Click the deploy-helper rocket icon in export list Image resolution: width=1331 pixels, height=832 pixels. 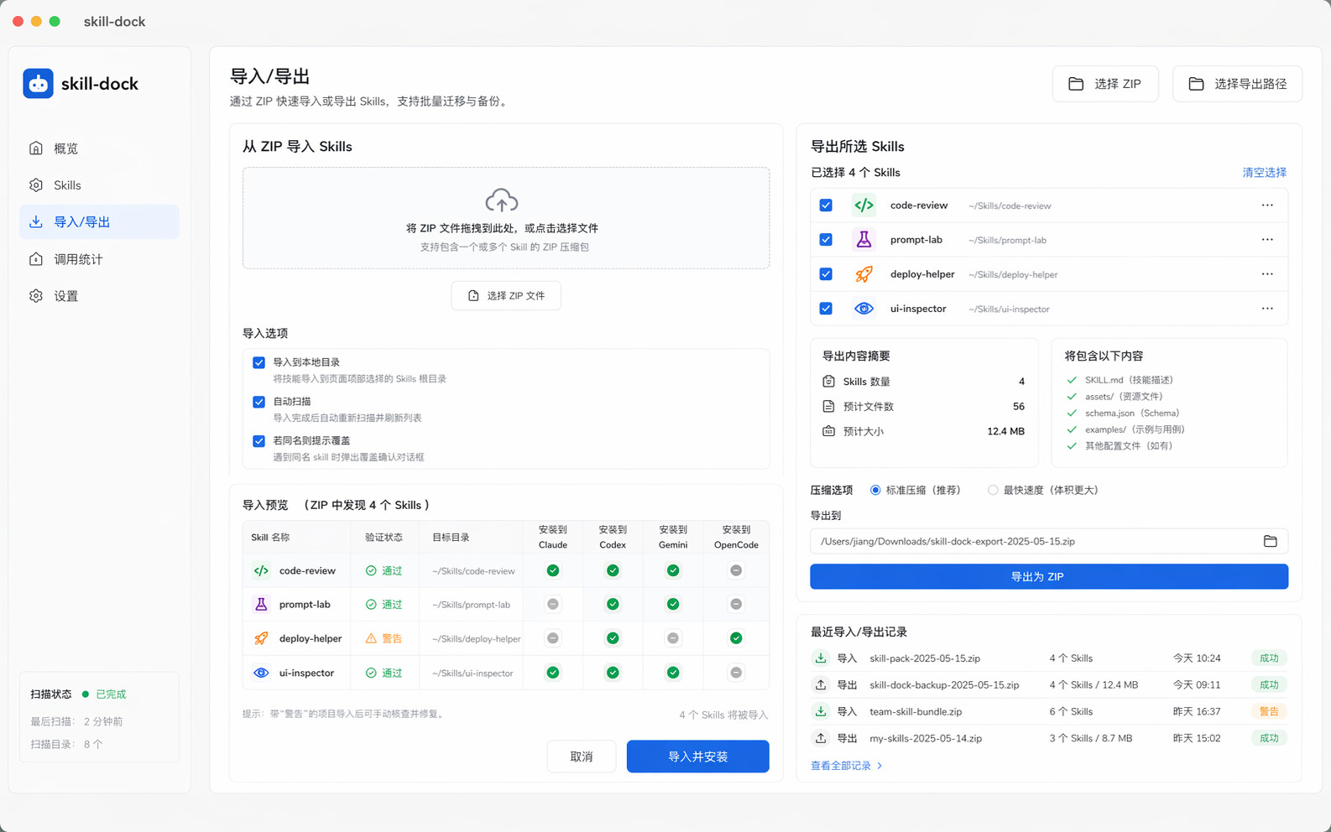click(x=864, y=274)
